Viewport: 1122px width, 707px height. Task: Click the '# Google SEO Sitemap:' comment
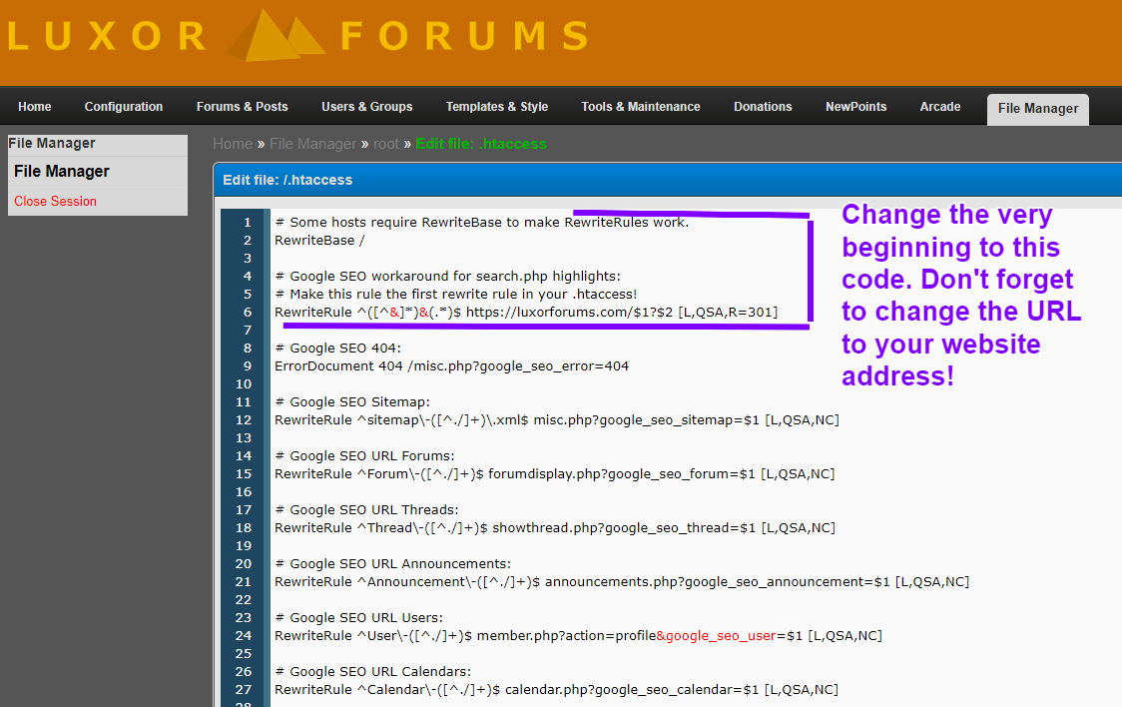(352, 402)
